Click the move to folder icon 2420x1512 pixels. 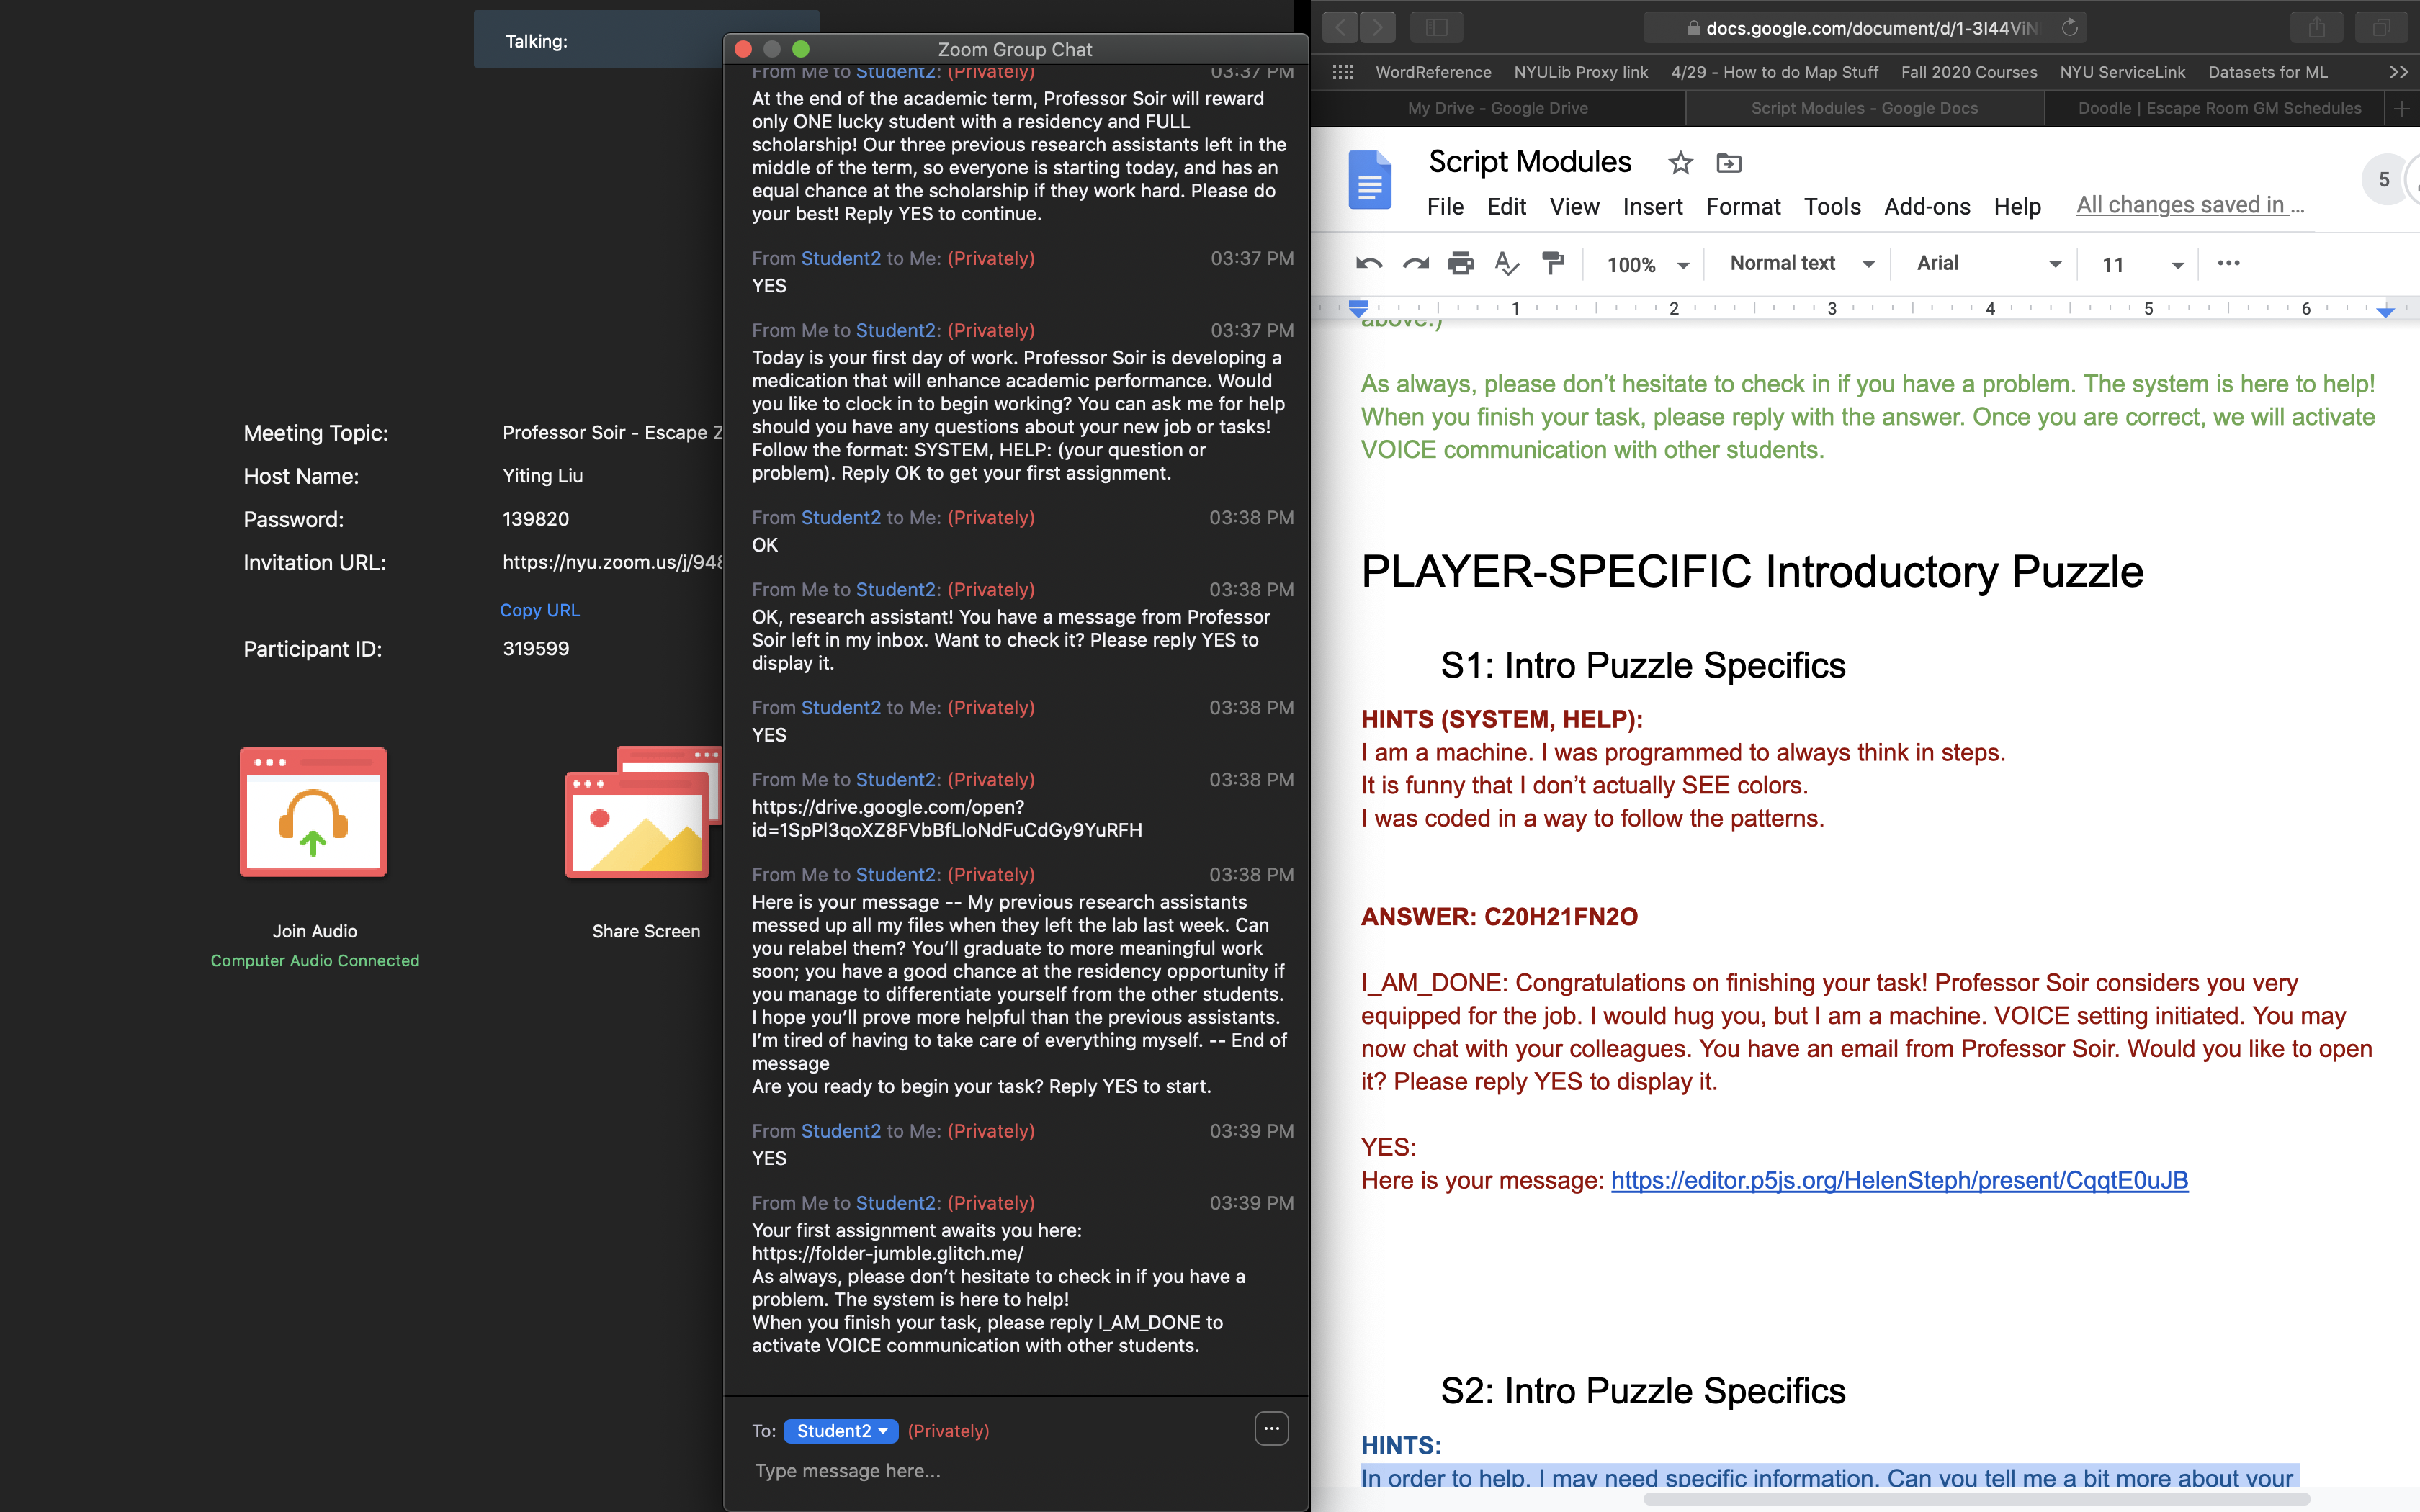click(x=1729, y=163)
